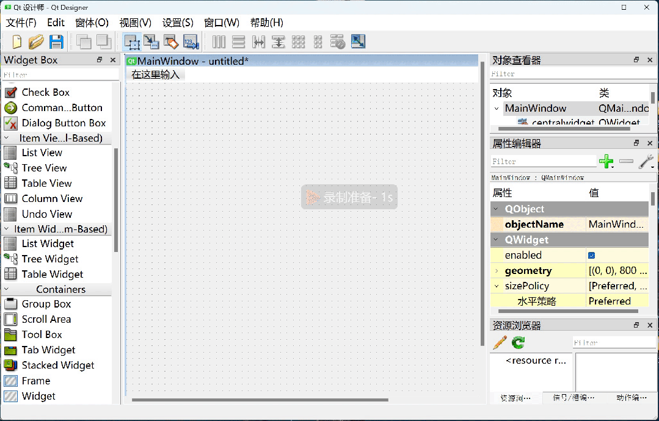
Task: Switch to the 信号/槽编辑器 bottom tab
Action: point(573,397)
